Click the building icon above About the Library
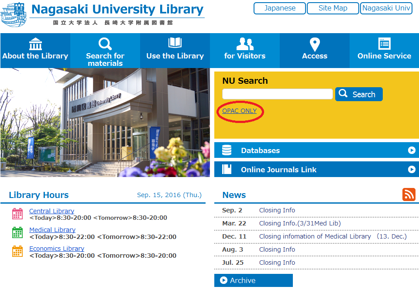Screen dimensions: 419x290 coord(35,44)
